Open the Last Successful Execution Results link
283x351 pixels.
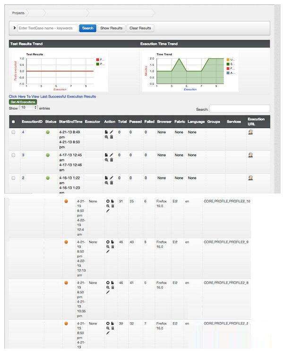52,97
